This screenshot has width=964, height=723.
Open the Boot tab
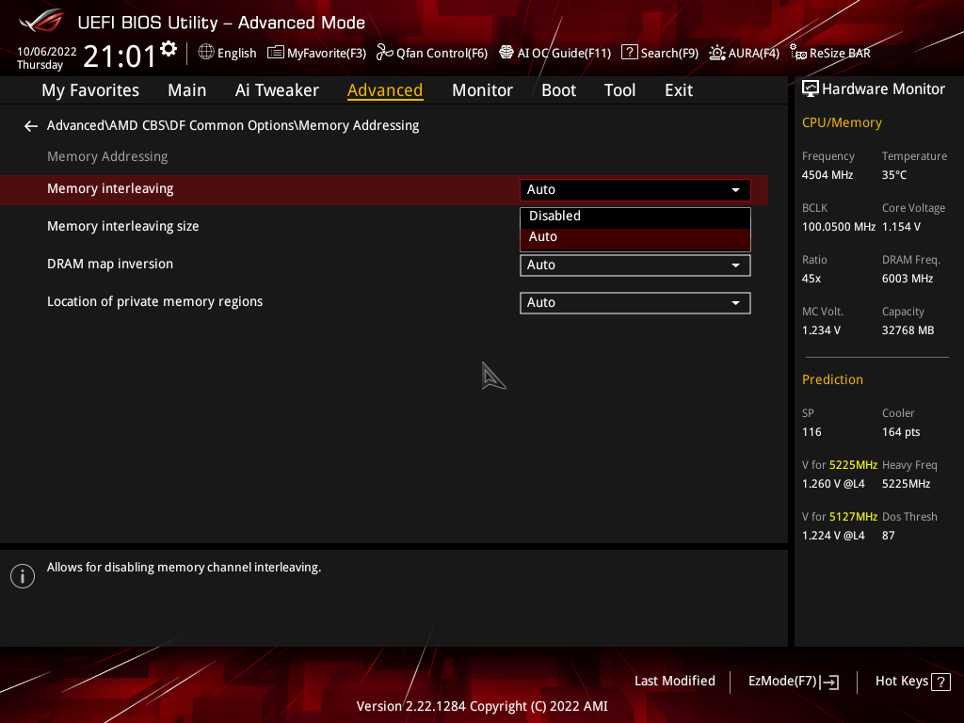click(558, 90)
